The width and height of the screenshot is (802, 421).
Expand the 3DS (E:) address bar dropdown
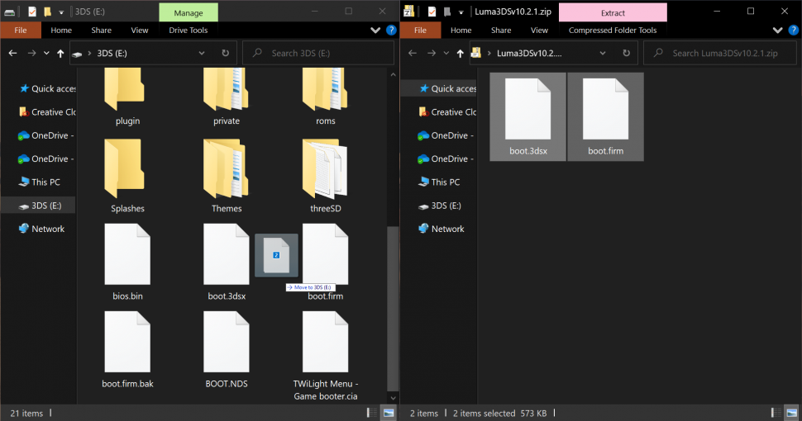[x=202, y=53]
